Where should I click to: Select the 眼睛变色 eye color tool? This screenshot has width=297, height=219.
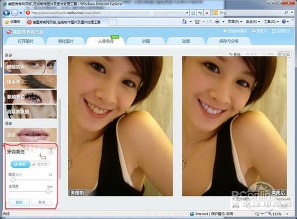pos(30,96)
